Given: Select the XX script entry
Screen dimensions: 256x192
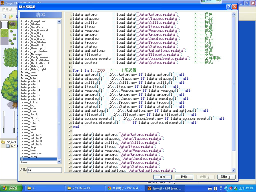Looking at the screenshot, I should pyautogui.click(x=38, y=159).
